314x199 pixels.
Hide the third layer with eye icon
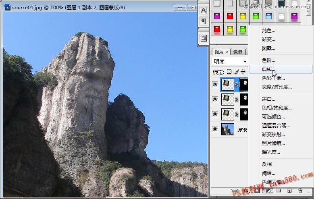click(215, 114)
